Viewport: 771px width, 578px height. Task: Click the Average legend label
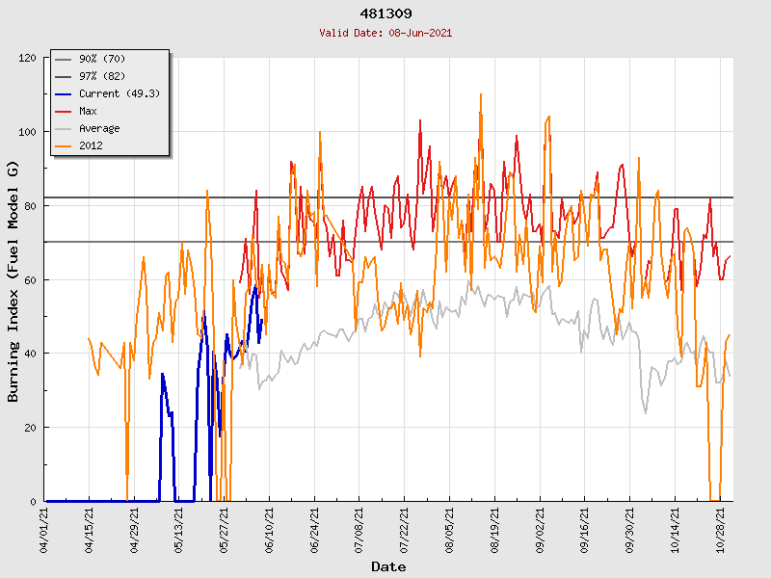point(99,129)
